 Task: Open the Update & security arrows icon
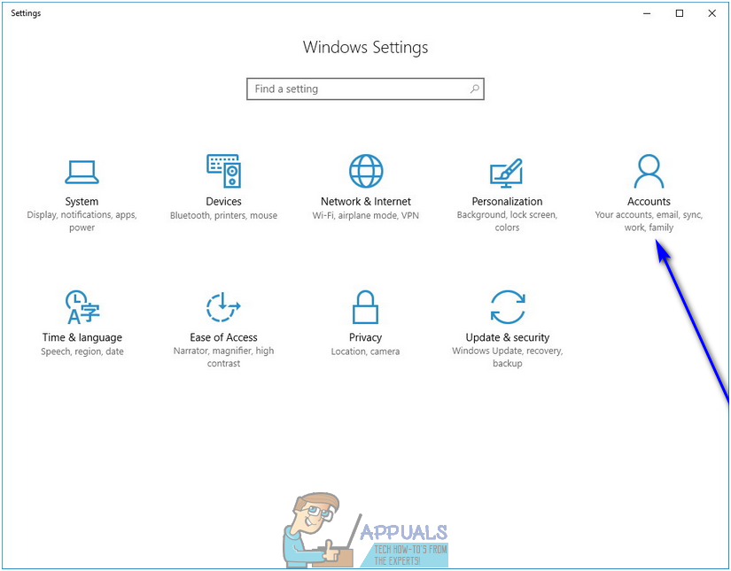tap(508, 307)
